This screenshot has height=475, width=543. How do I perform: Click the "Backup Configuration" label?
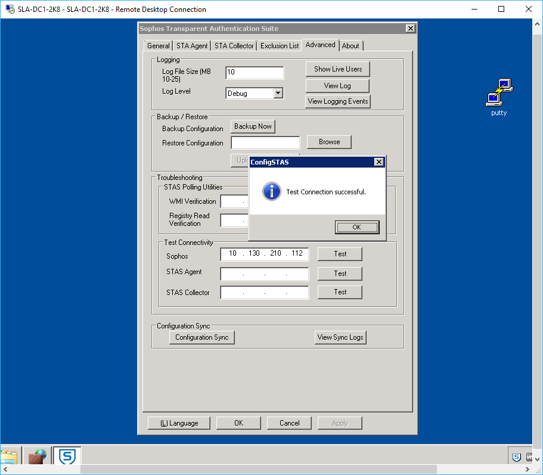pyautogui.click(x=193, y=129)
